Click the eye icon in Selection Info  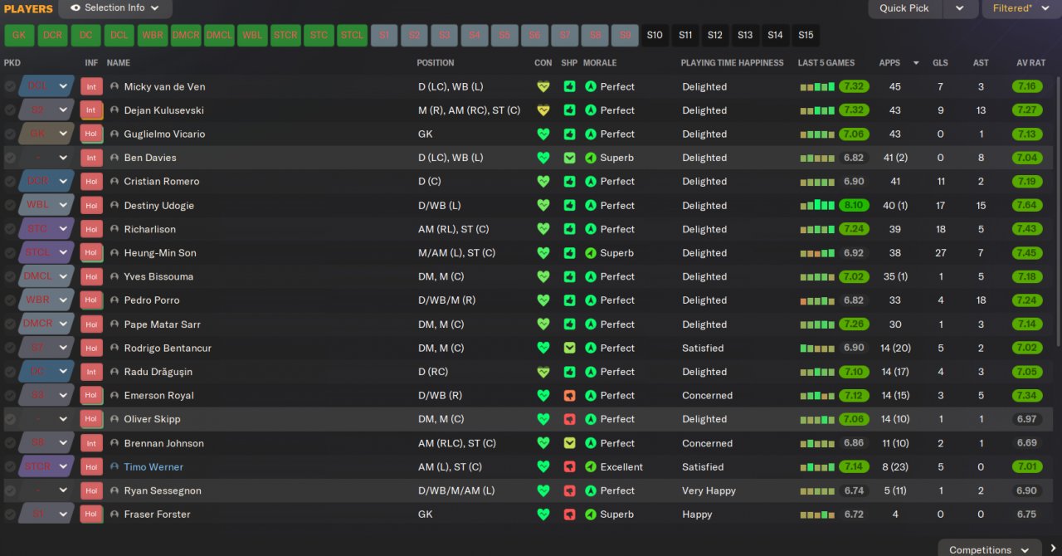(x=76, y=8)
